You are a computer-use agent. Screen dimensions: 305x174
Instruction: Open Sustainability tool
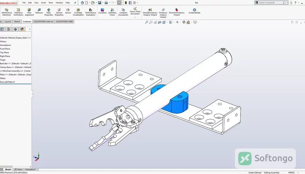[194, 11]
